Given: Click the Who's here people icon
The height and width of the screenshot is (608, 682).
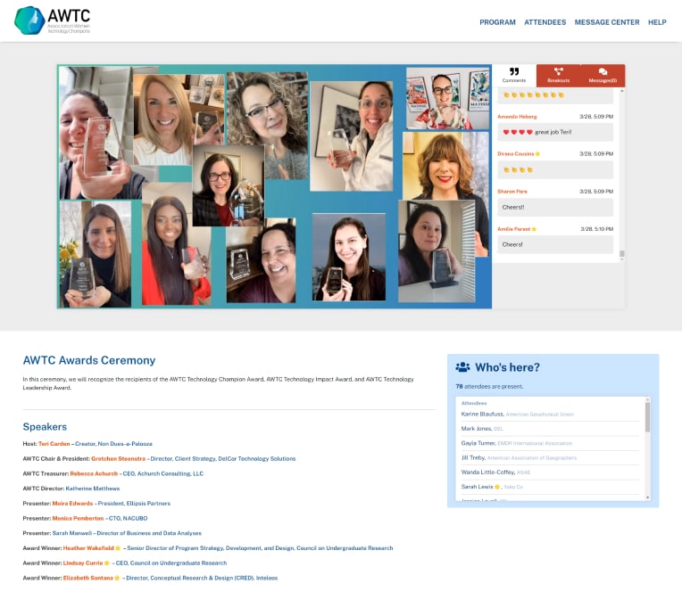Looking at the screenshot, I should (x=462, y=367).
